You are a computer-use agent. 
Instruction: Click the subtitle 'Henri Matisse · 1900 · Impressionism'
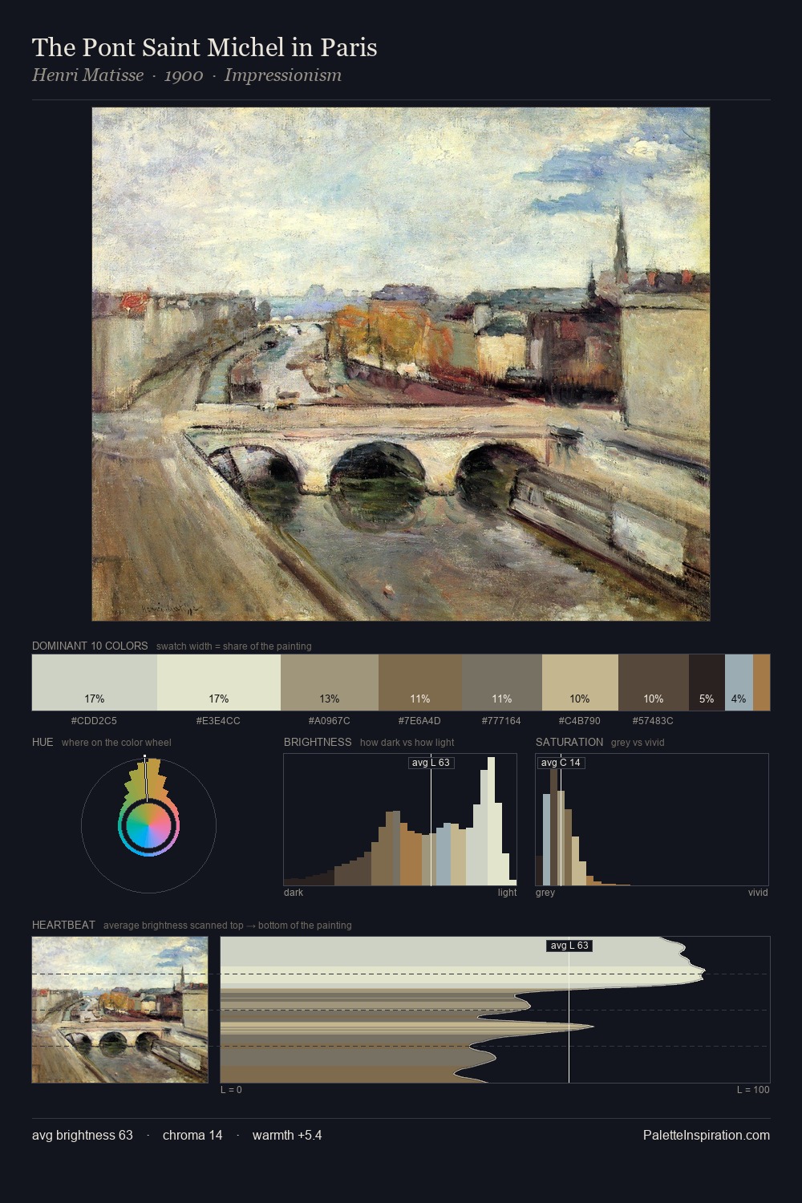pyautogui.click(x=187, y=75)
